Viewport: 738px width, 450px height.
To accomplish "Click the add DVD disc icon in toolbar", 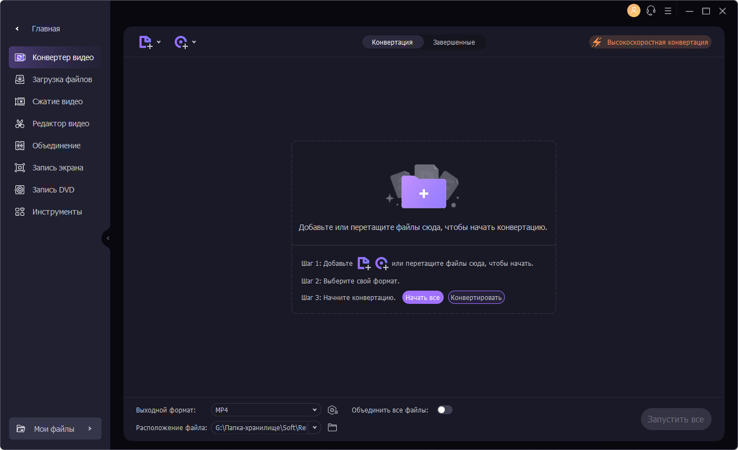I will [181, 42].
